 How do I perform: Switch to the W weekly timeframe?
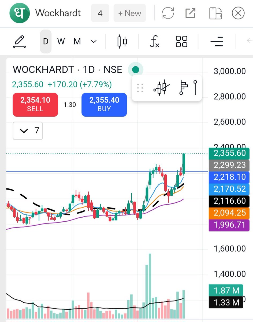click(x=61, y=42)
